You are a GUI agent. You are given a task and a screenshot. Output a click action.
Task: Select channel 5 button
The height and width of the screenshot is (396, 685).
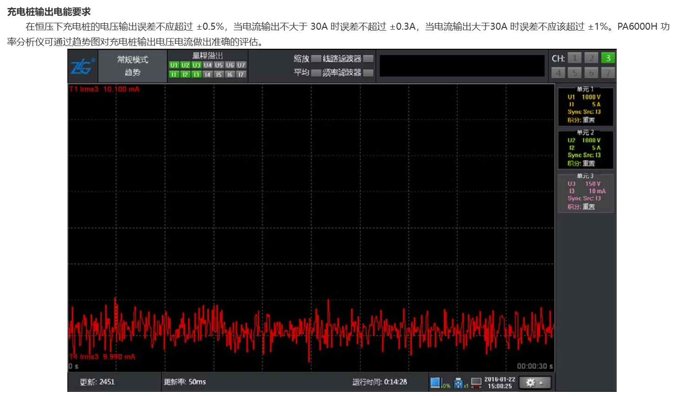click(x=575, y=73)
